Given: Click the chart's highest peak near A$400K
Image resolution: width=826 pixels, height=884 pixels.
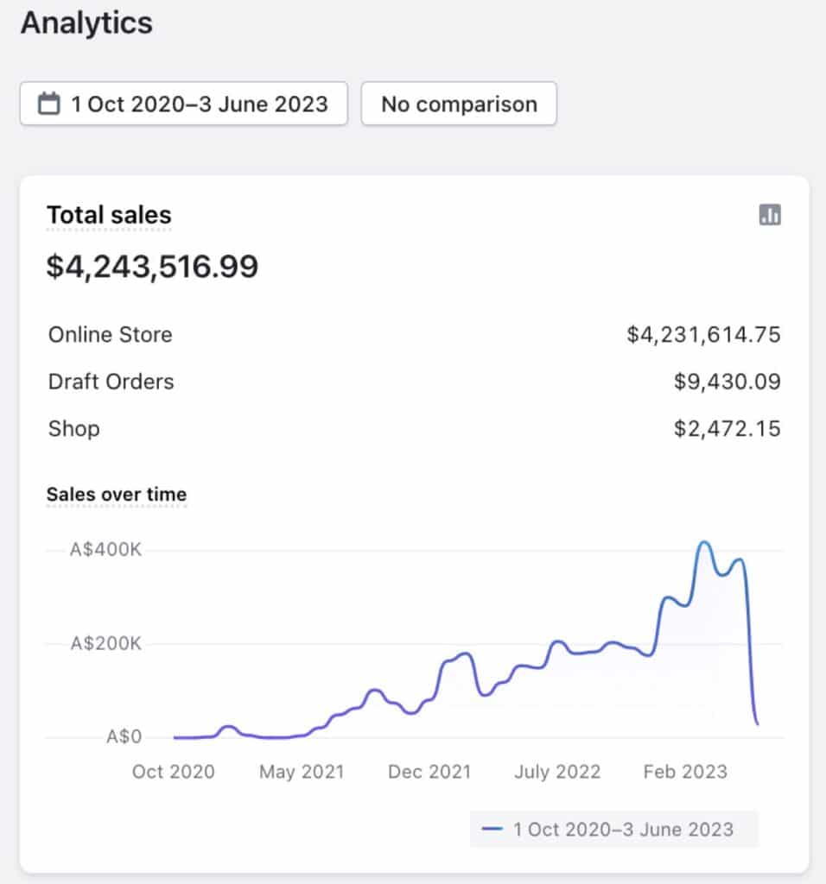Looking at the screenshot, I should pyautogui.click(x=704, y=543).
